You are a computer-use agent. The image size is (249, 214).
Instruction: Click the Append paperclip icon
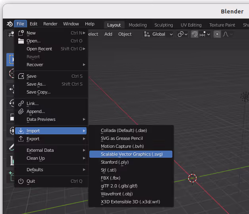click(21, 111)
